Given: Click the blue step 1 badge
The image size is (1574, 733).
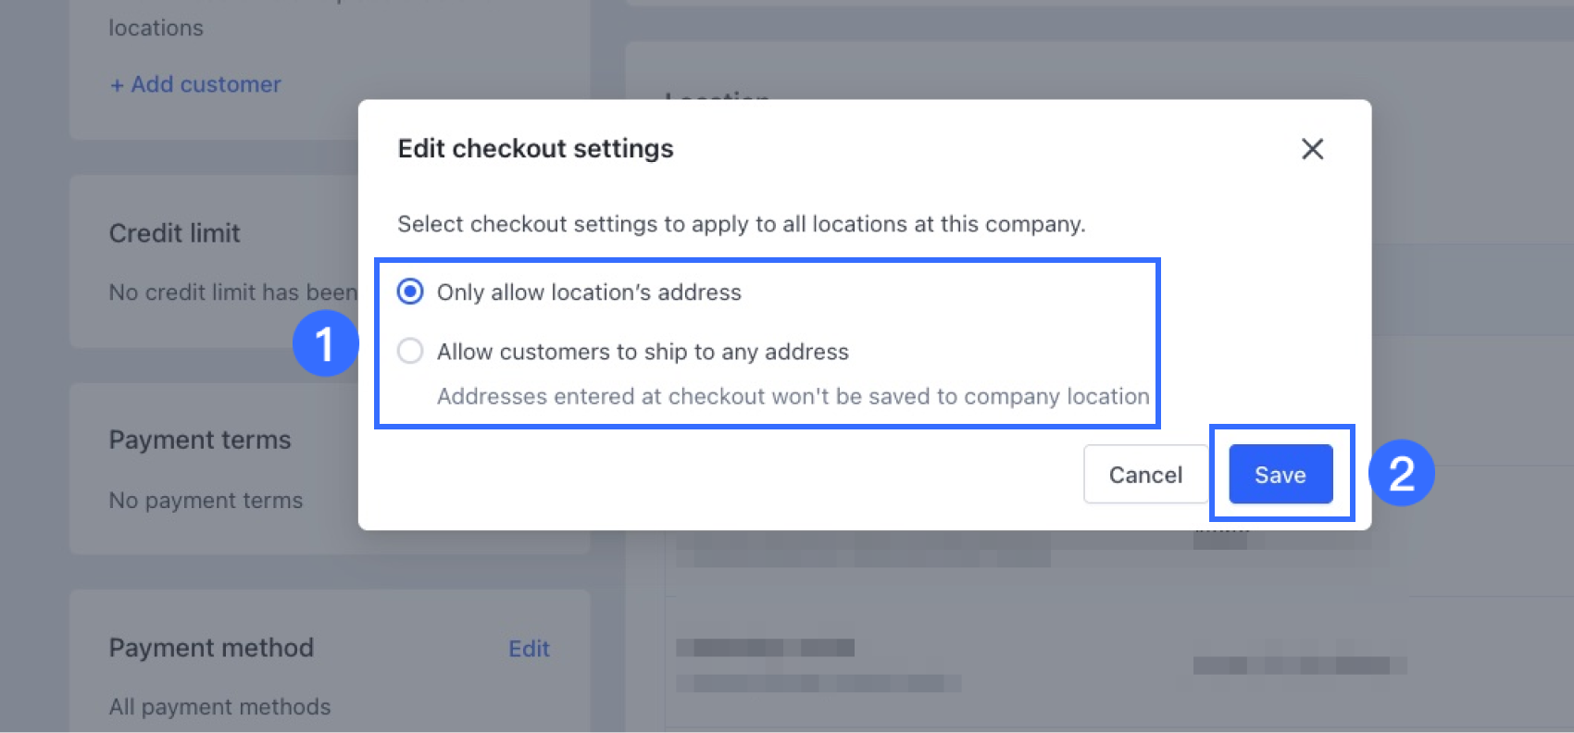Looking at the screenshot, I should pyautogui.click(x=325, y=344).
